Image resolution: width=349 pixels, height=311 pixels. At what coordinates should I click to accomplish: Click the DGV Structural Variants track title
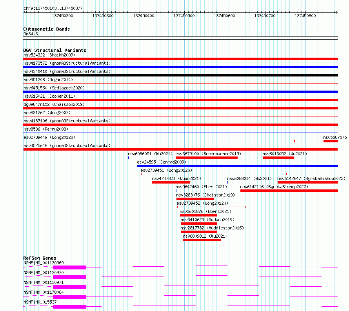(x=55, y=50)
